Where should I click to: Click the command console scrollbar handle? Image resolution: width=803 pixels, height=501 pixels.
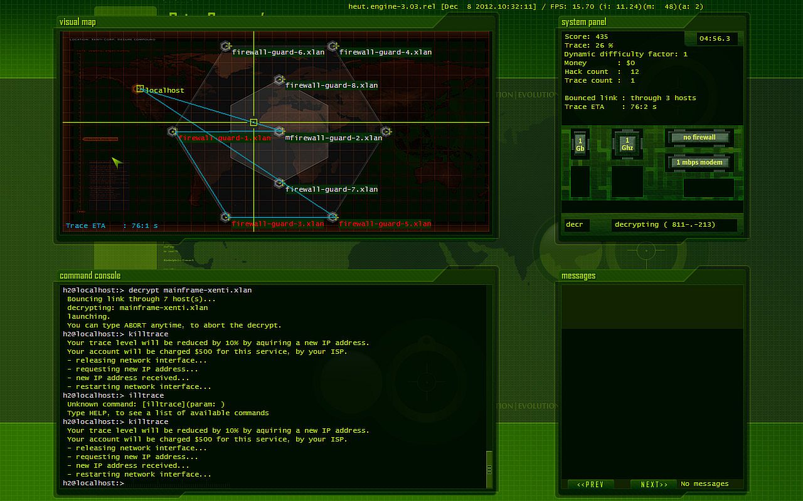click(x=489, y=468)
